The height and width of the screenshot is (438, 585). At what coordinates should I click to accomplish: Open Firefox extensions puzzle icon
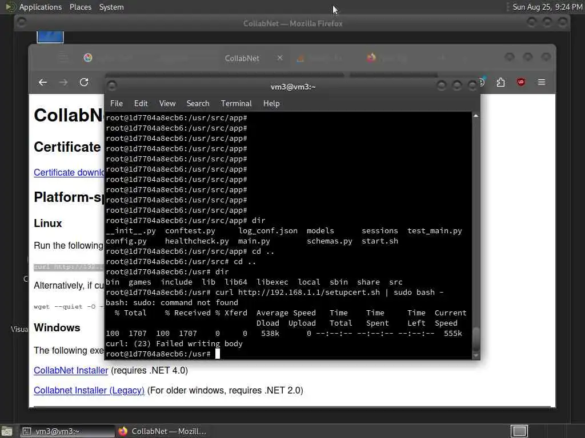tap(500, 82)
